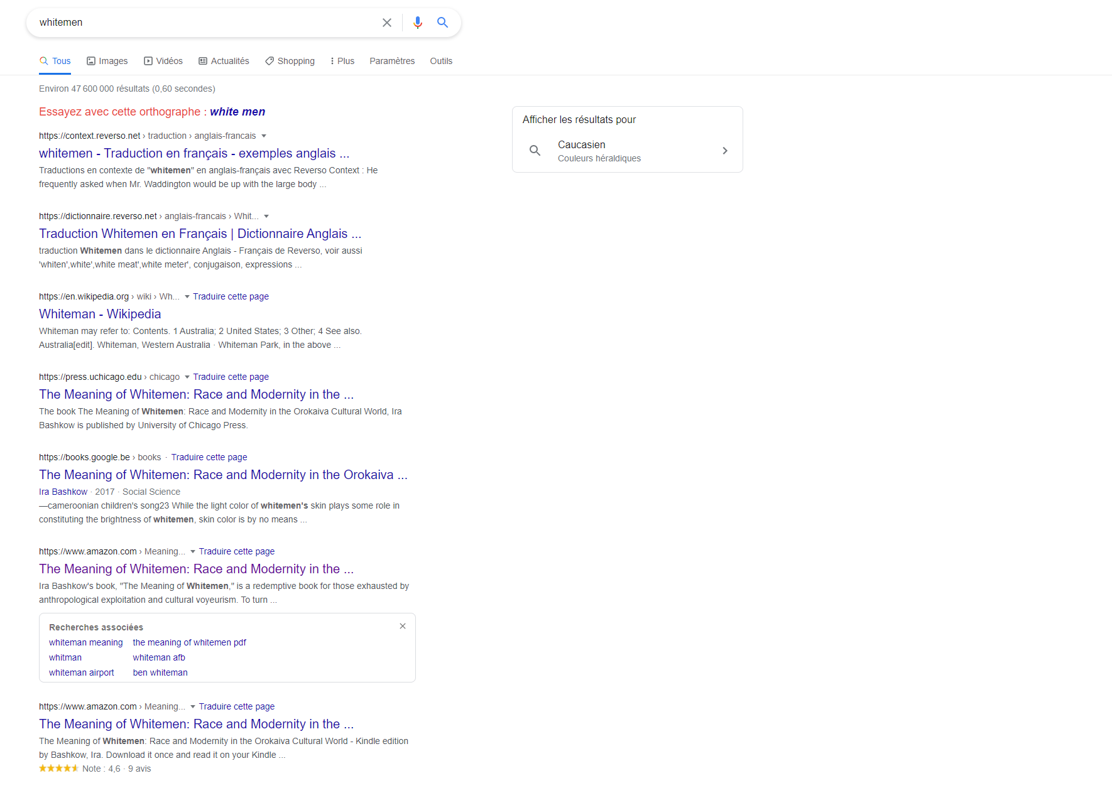
Task: Expand the Plus menu
Action: tap(342, 61)
